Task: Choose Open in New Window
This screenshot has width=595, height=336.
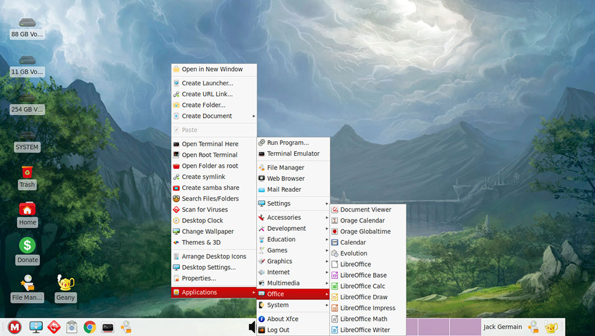Action: [x=214, y=69]
